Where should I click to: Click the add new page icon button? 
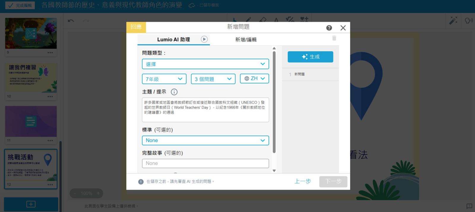[x=31, y=204]
